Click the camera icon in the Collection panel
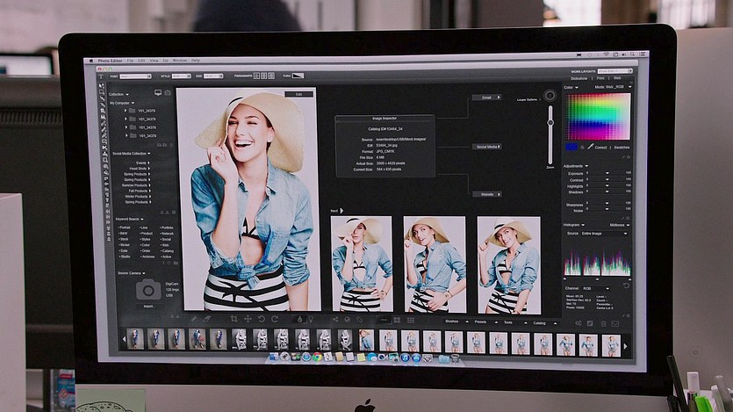 point(168,92)
